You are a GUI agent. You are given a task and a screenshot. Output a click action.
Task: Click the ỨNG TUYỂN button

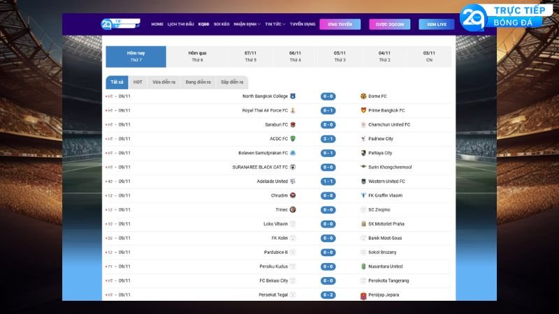coord(340,24)
